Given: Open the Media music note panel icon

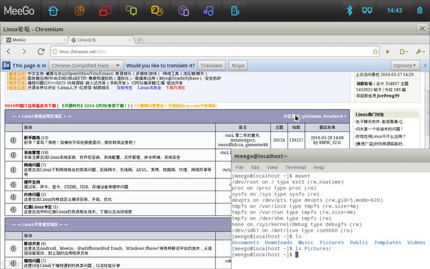Looking at the screenshot, I should [209, 11].
